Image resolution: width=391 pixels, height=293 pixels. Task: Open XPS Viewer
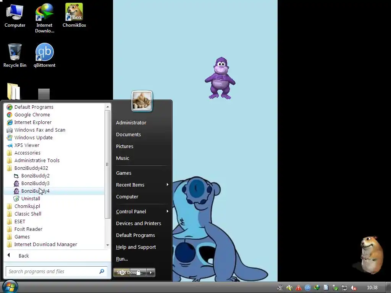[x=54, y=145]
